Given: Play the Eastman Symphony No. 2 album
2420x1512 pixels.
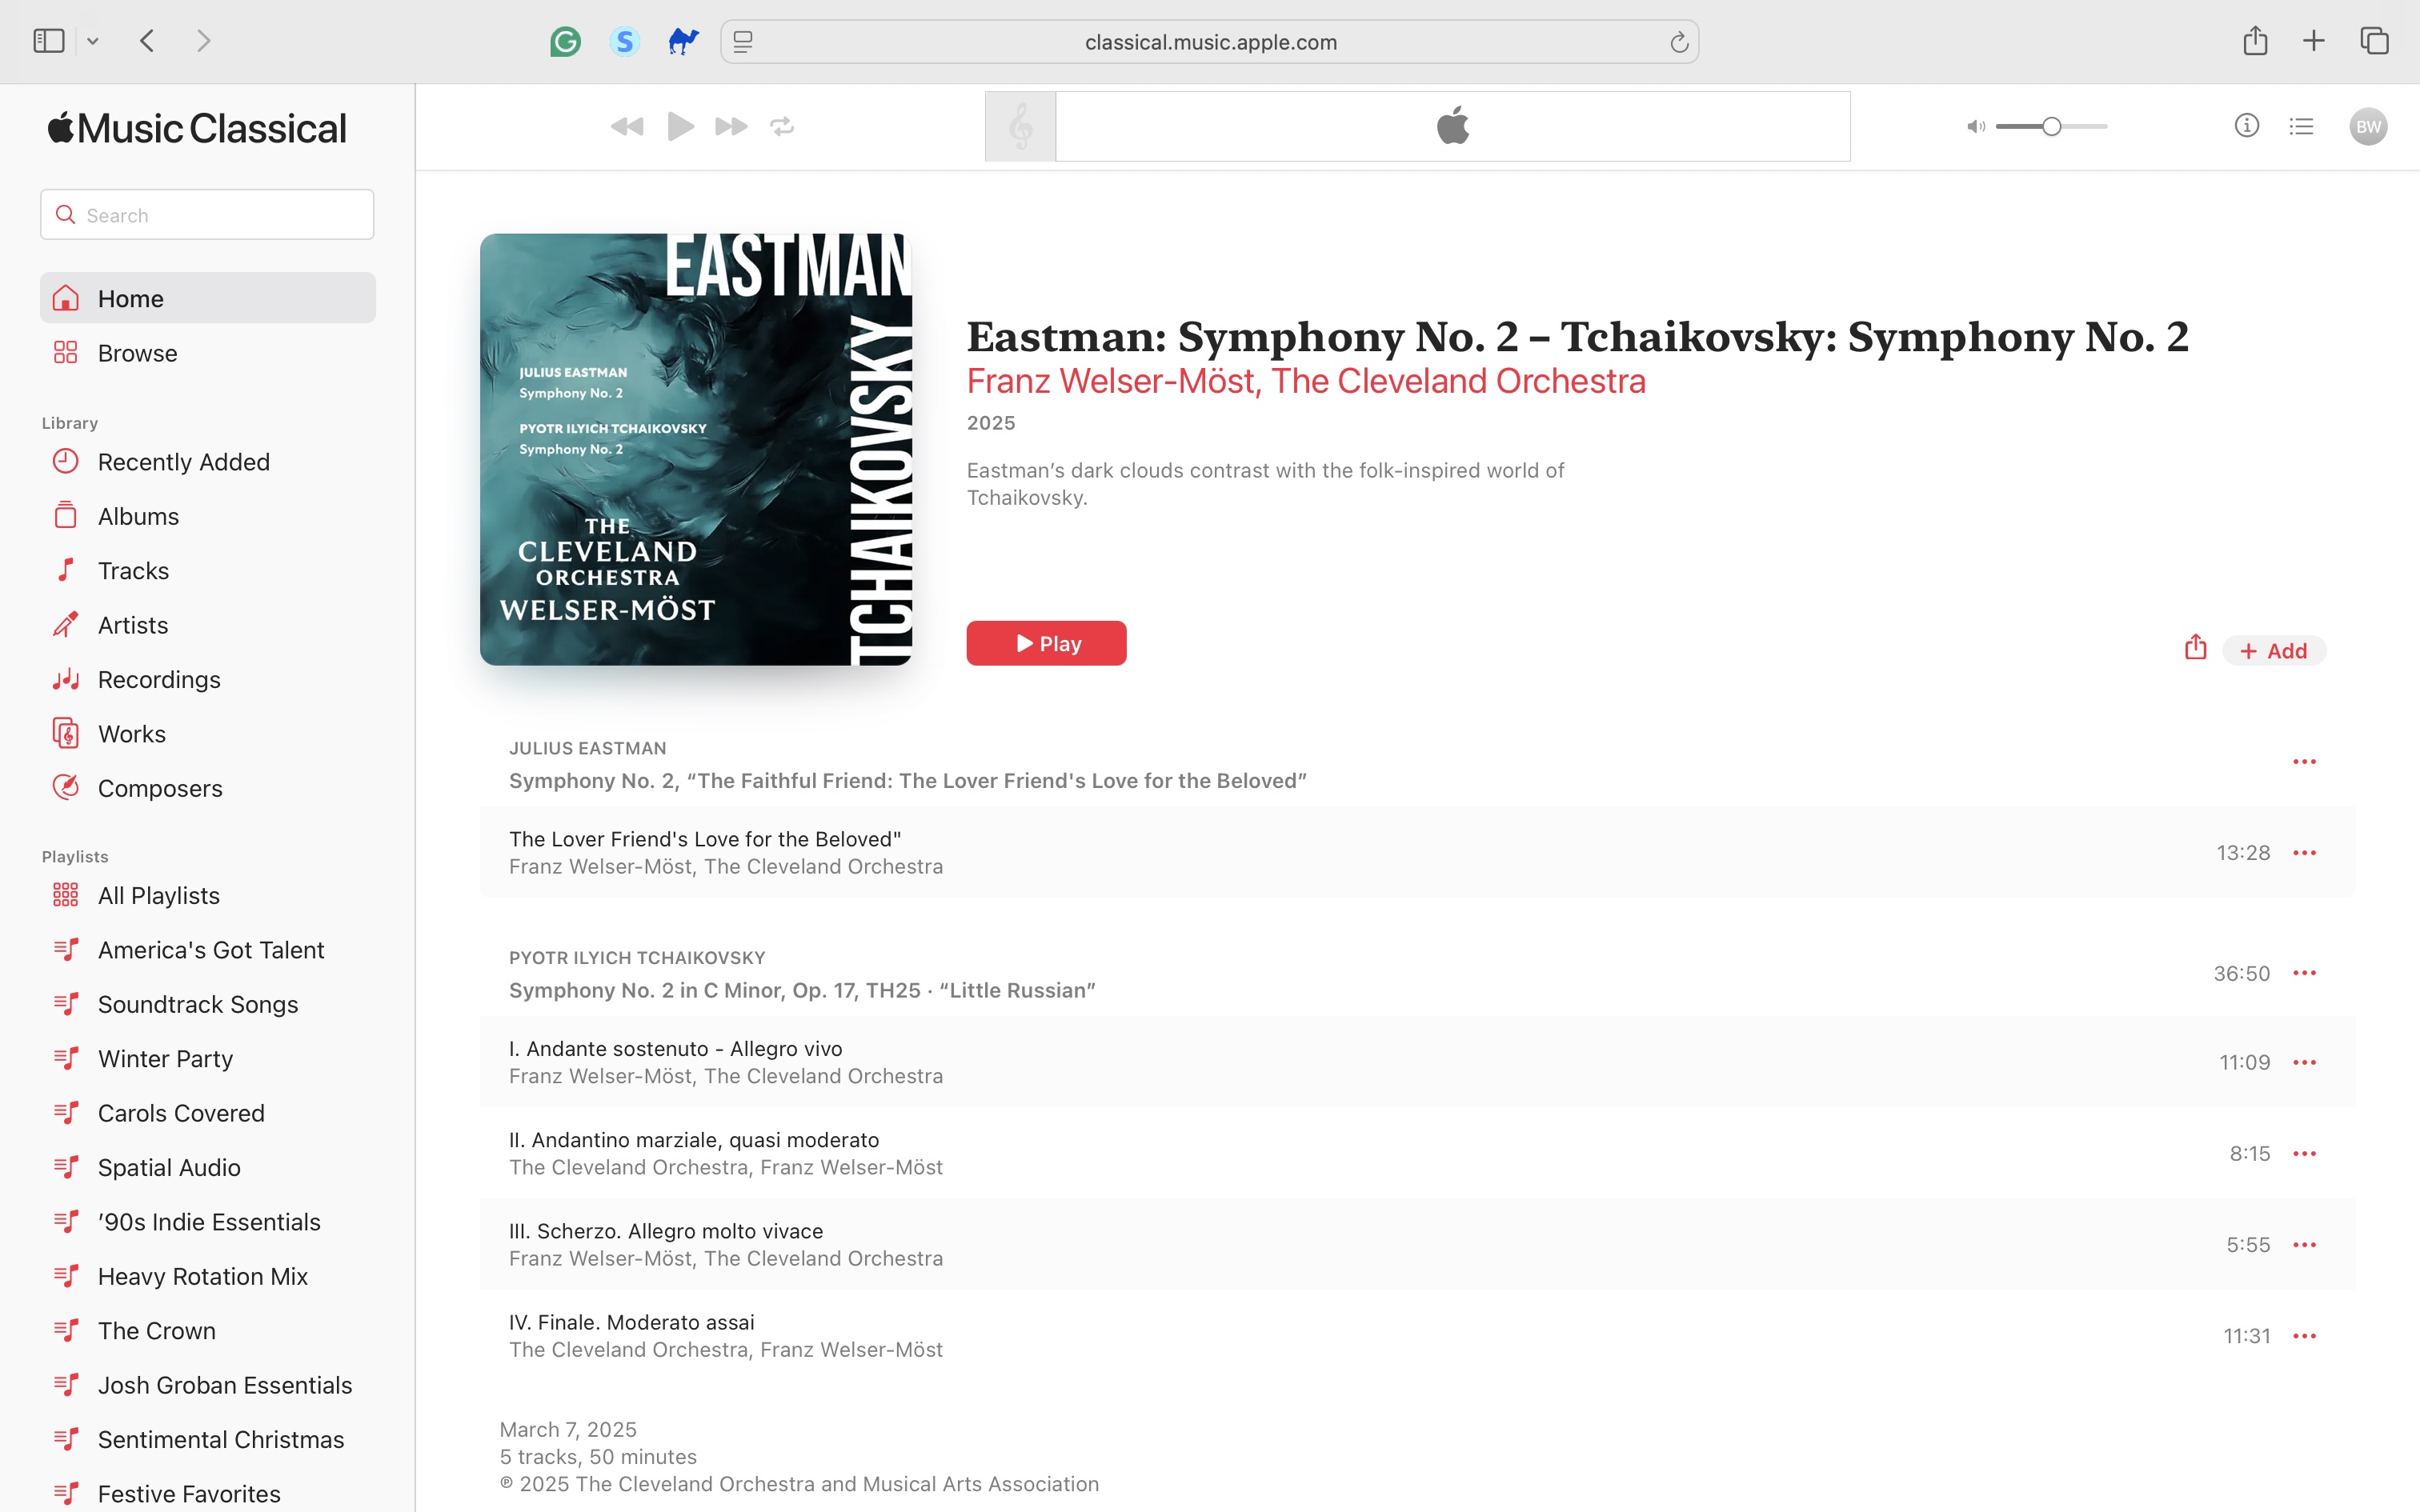Looking at the screenshot, I should (x=1047, y=642).
